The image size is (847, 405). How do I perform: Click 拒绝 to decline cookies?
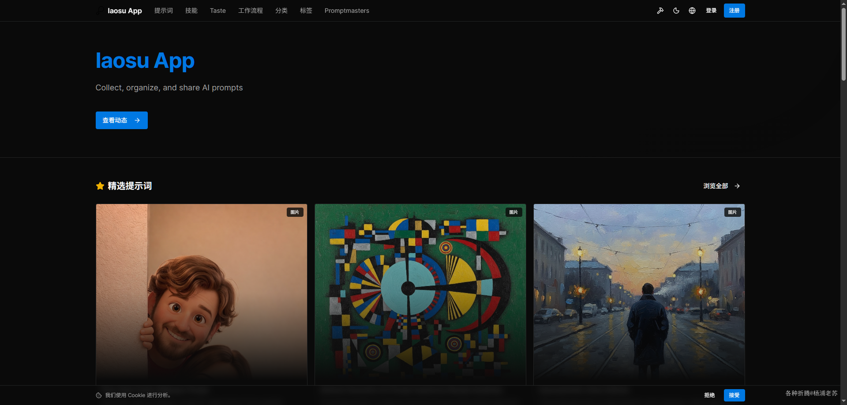pyautogui.click(x=709, y=395)
